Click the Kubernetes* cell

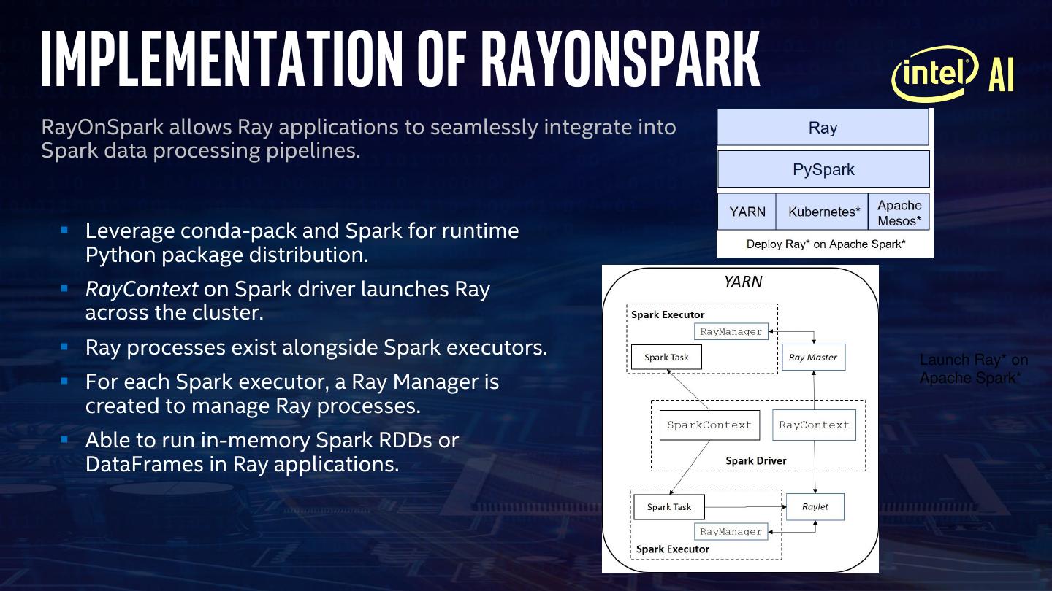point(823,212)
